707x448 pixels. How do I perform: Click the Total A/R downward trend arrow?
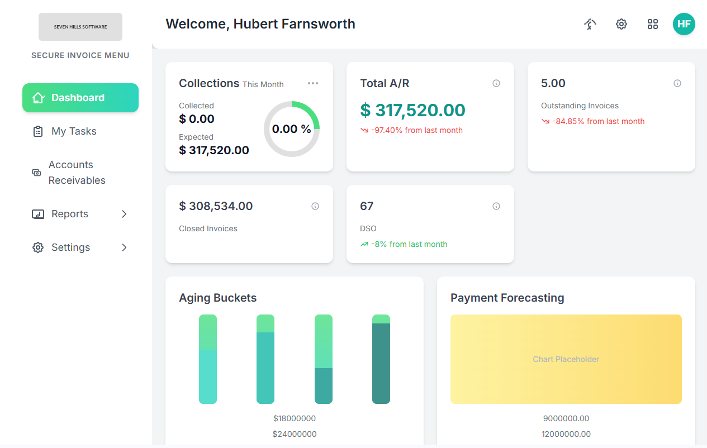pos(364,130)
